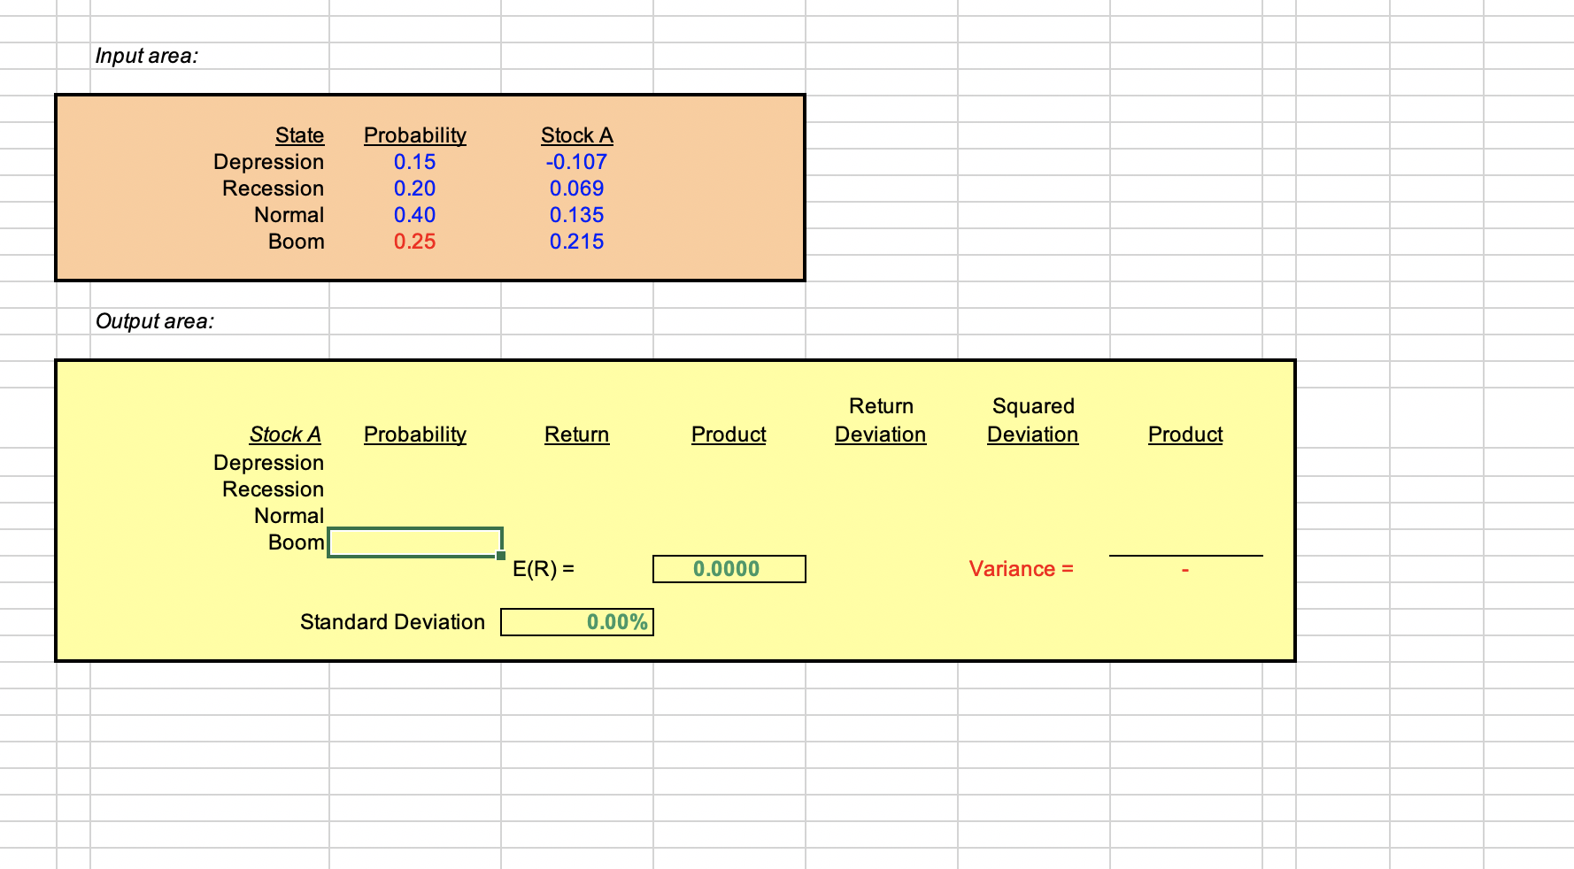Select the 'Boom' row label in output area
The image size is (1574, 869).
point(297,542)
